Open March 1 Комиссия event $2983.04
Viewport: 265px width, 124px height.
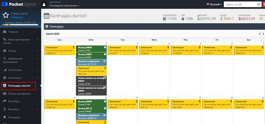[x=60, y=50]
